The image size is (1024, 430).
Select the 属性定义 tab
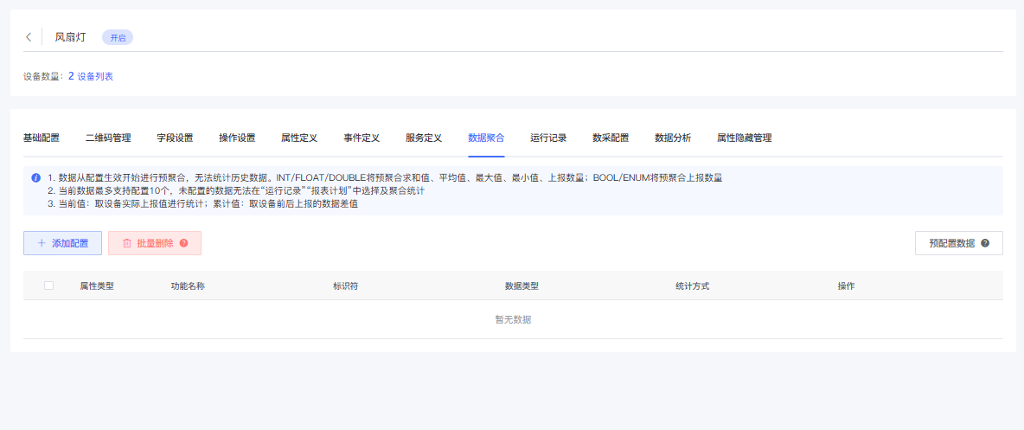pyautogui.click(x=299, y=138)
